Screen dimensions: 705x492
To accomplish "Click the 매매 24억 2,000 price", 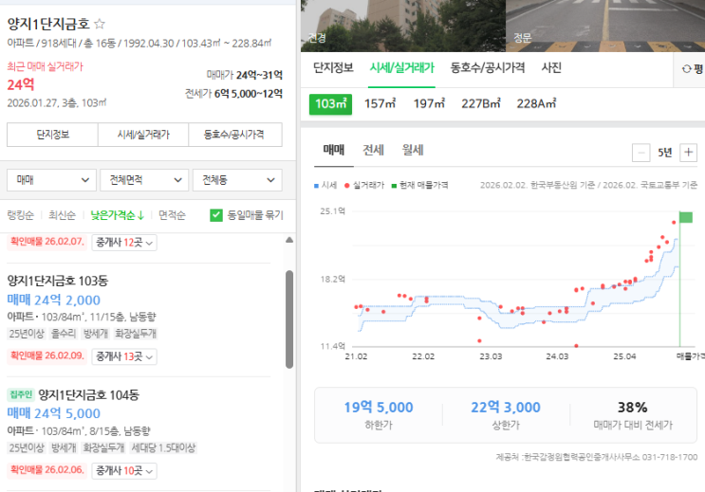I will pyautogui.click(x=53, y=301).
